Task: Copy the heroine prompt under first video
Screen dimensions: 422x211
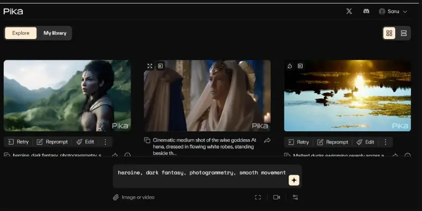Action: click(7, 155)
